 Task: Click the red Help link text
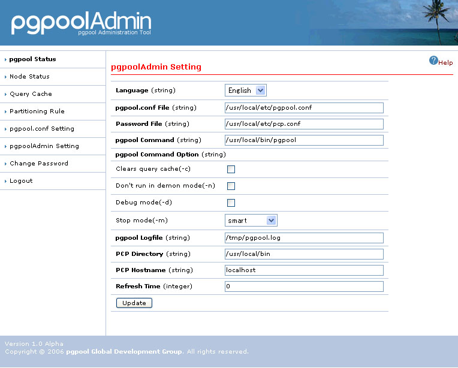click(446, 63)
